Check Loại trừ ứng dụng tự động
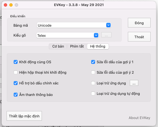158x127 pixels. point(93,93)
